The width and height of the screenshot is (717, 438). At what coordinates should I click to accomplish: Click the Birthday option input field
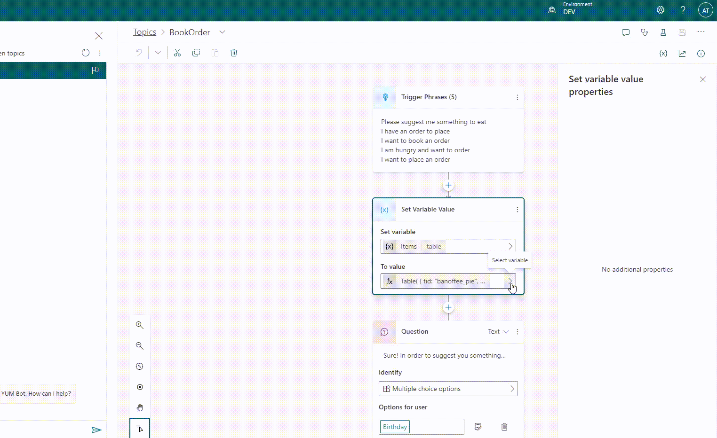coord(421,427)
